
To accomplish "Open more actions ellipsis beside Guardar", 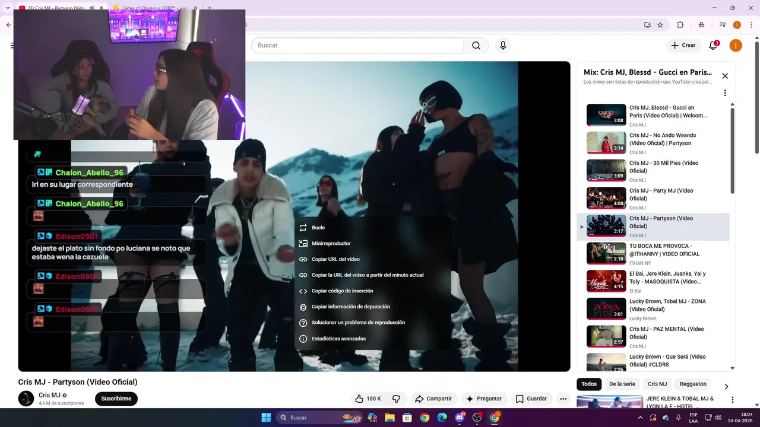I will [563, 399].
